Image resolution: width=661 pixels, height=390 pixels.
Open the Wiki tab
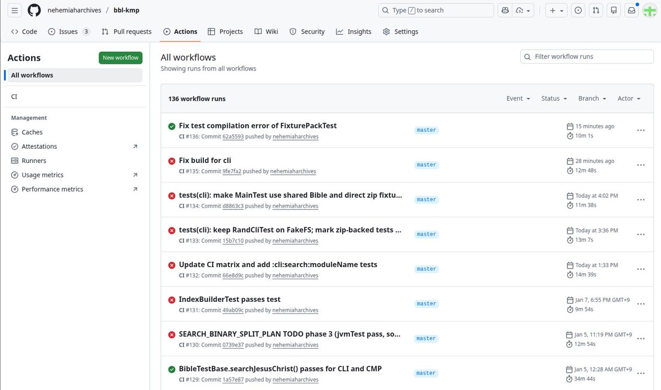266,32
